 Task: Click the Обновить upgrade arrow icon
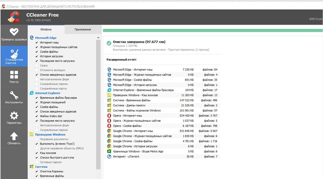pos(14,136)
